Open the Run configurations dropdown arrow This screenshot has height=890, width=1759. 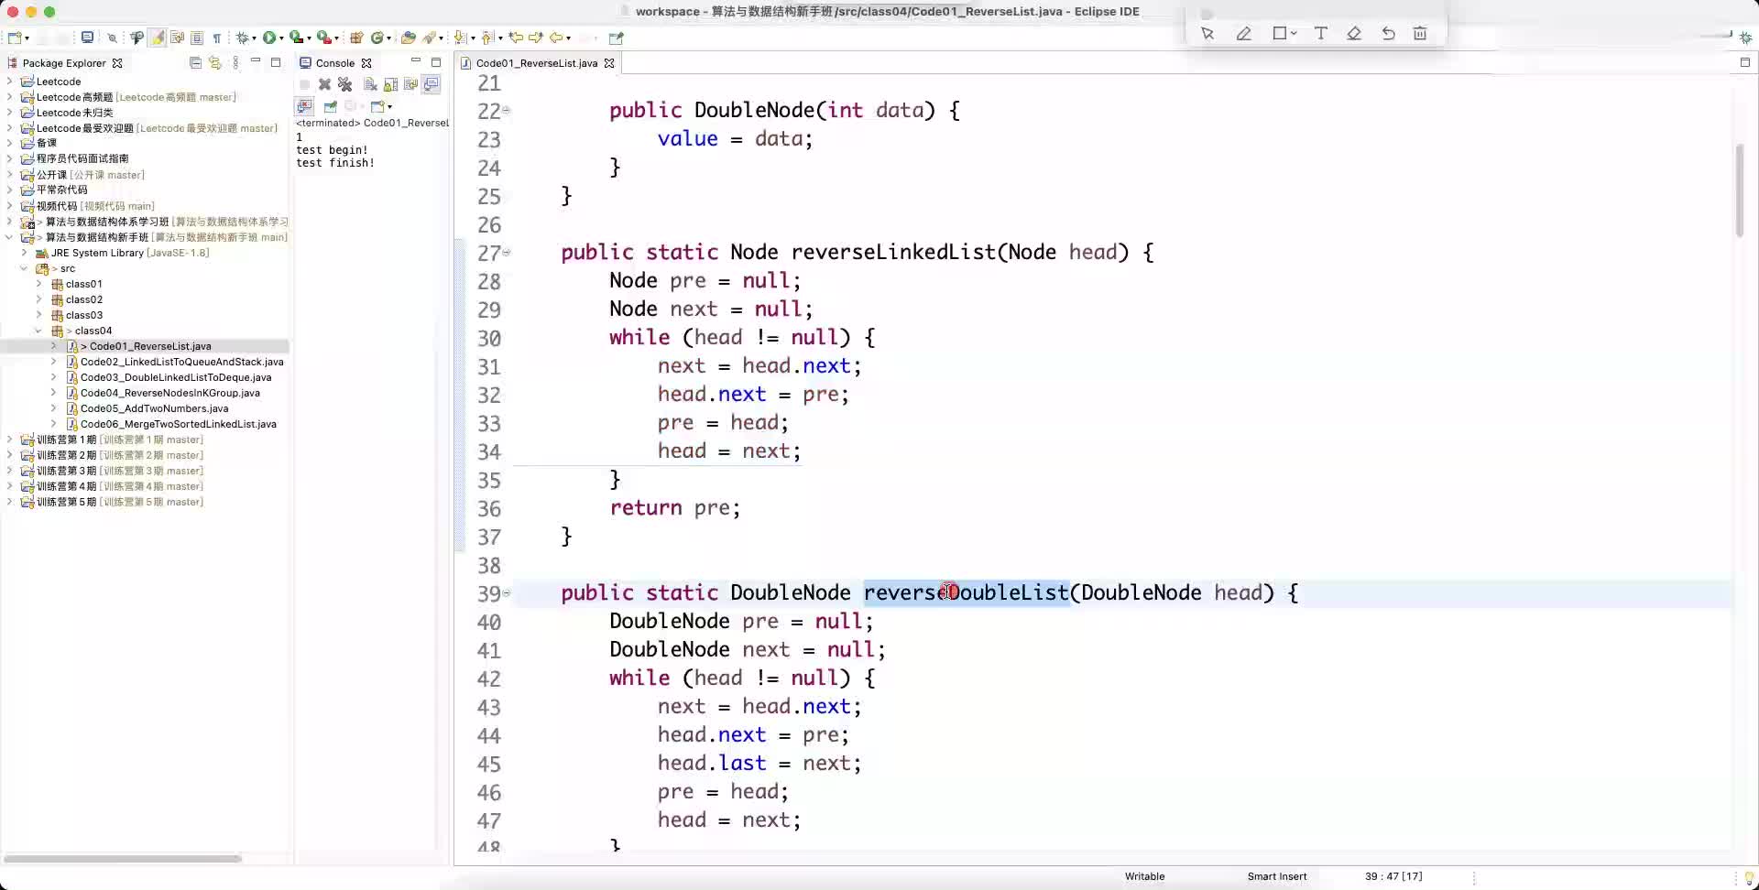(x=281, y=38)
